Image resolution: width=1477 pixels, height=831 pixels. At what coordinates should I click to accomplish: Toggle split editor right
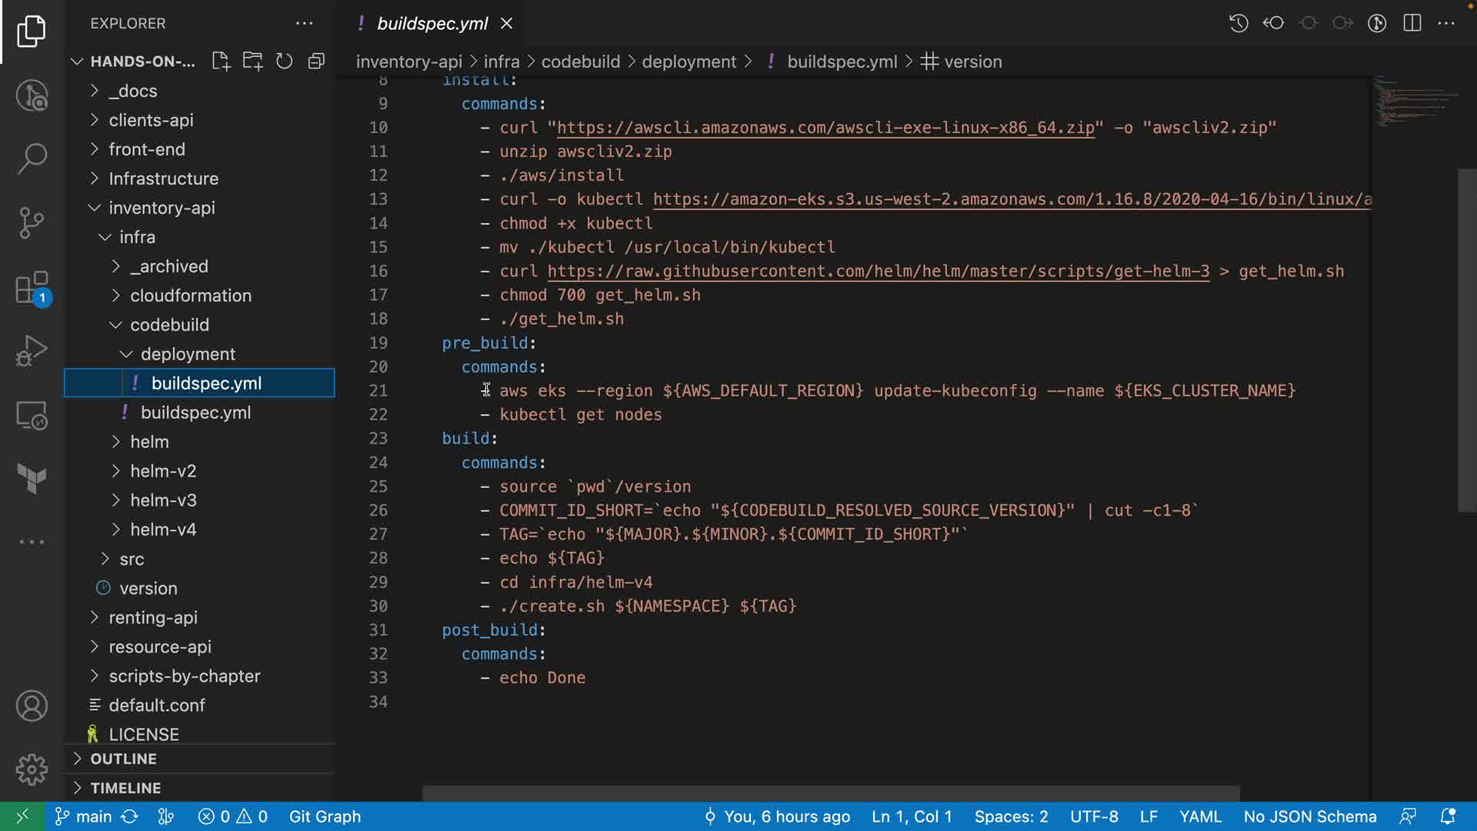(x=1412, y=23)
